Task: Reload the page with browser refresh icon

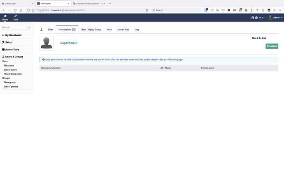Action: click(15, 10)
